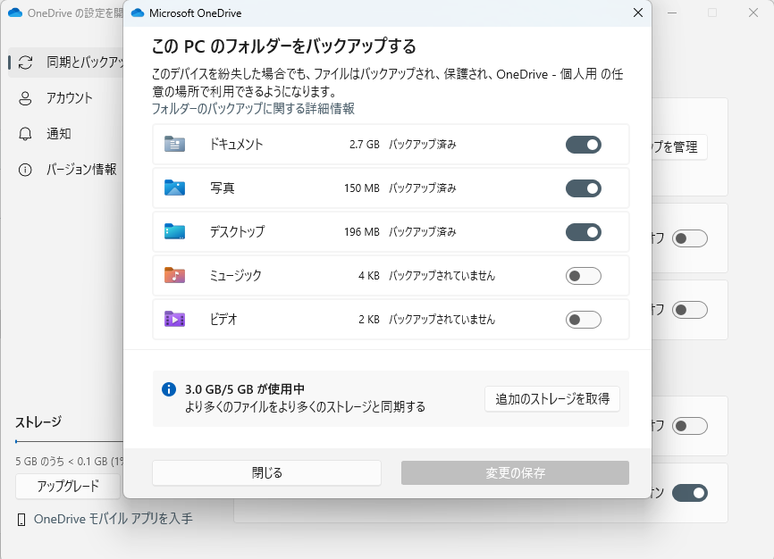
Task: Click the OneDrive cloud icon in dialog title
Action: [x=138, y=13]
